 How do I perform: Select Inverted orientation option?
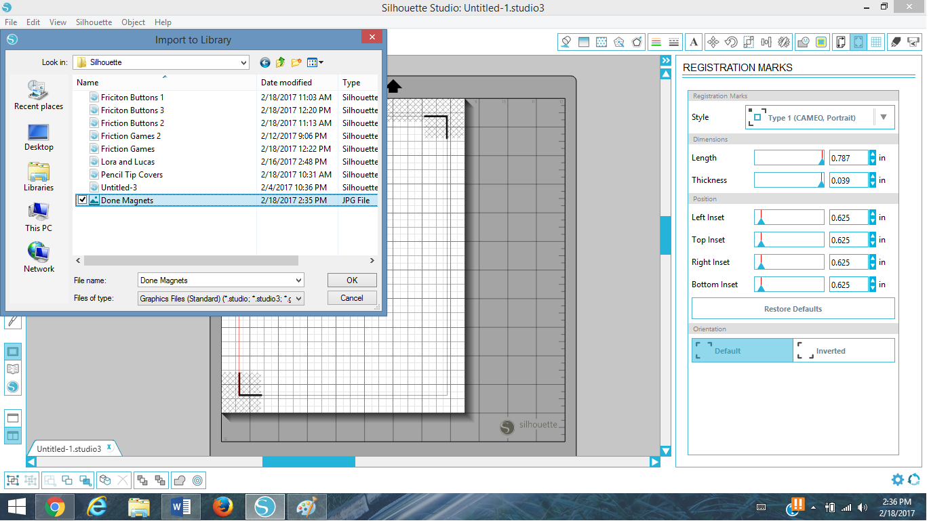[844, 350]
